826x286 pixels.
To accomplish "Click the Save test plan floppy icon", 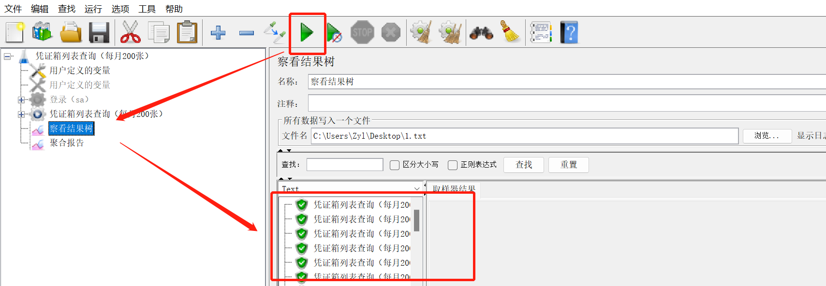I will coord(99,33).
